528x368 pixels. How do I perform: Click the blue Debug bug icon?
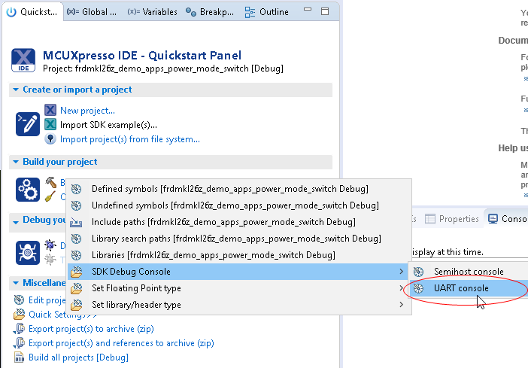pyautogui.click(x=50, y=245)
